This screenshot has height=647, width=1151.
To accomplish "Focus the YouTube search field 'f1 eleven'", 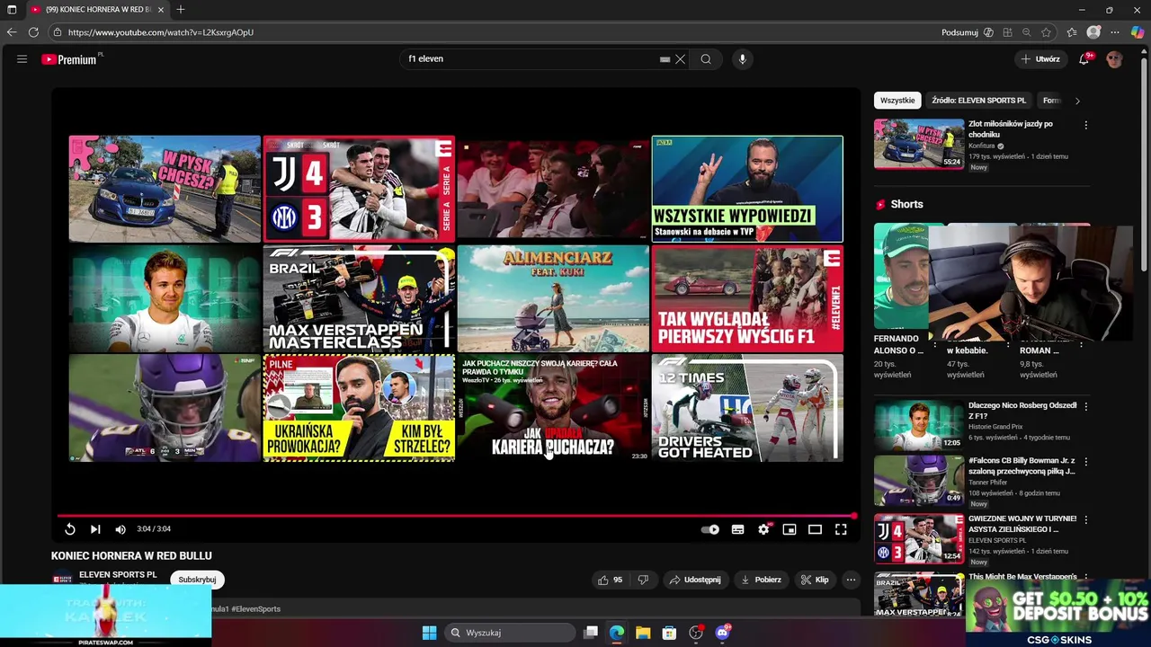I will click(x=531, y=59).
